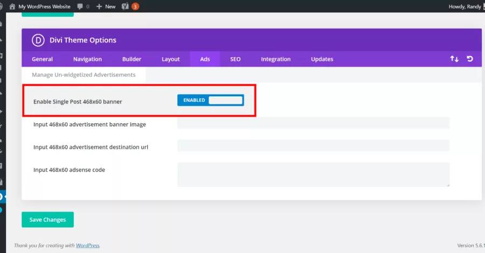485x253 pixels.
Task: Open the Yoast SEO icon in admin bar
Action: (x=125, y=6)
